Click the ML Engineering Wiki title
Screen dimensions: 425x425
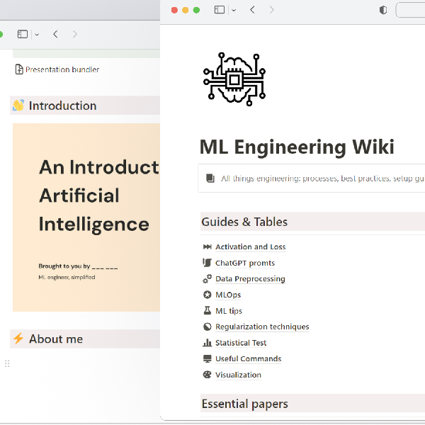coord(297,147)
